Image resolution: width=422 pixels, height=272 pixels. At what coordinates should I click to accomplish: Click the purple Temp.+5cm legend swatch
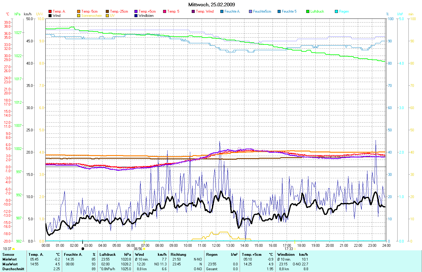136,11
